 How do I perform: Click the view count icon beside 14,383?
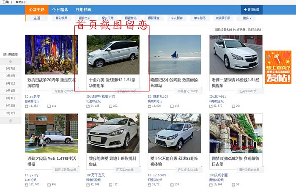(x=27, y=106)
